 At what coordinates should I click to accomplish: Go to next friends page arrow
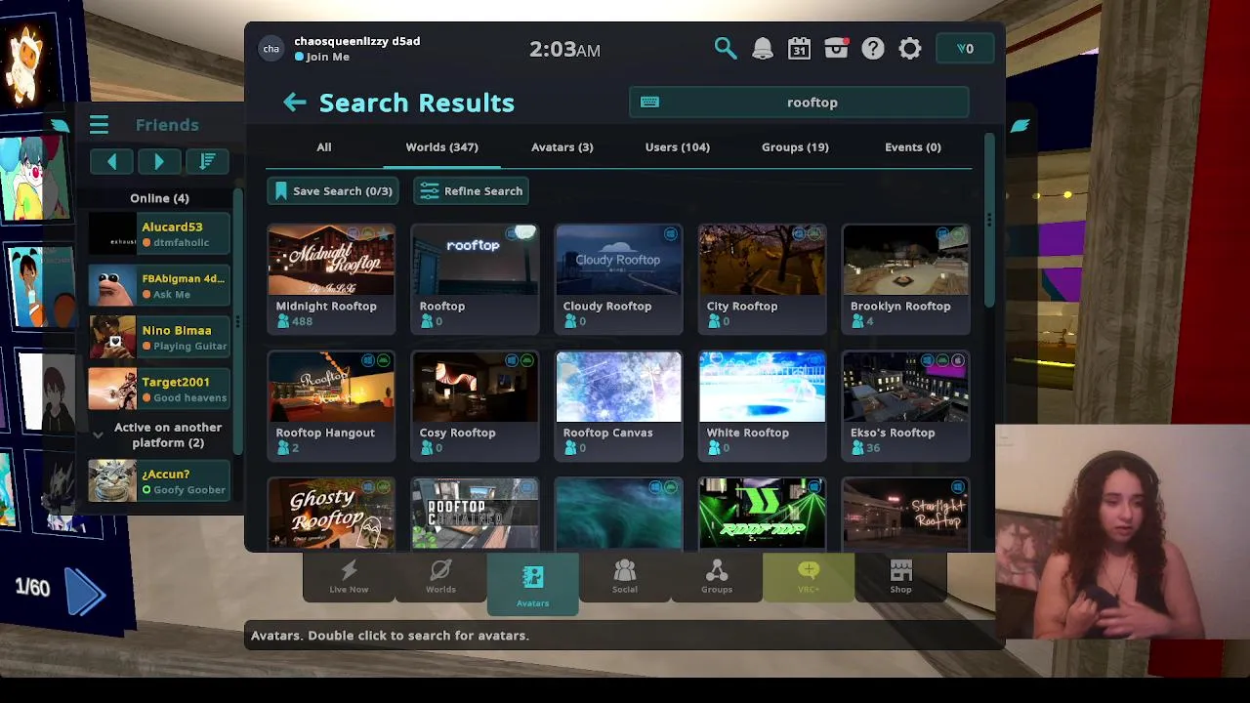point(159,161)
